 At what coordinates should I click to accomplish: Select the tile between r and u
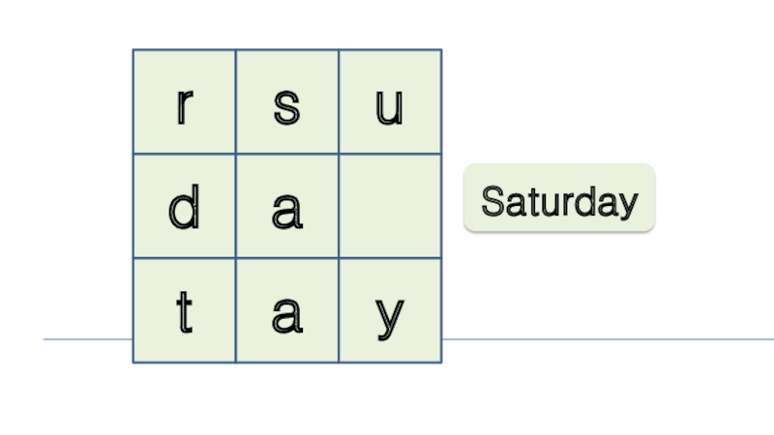click(x=287, y=102)
